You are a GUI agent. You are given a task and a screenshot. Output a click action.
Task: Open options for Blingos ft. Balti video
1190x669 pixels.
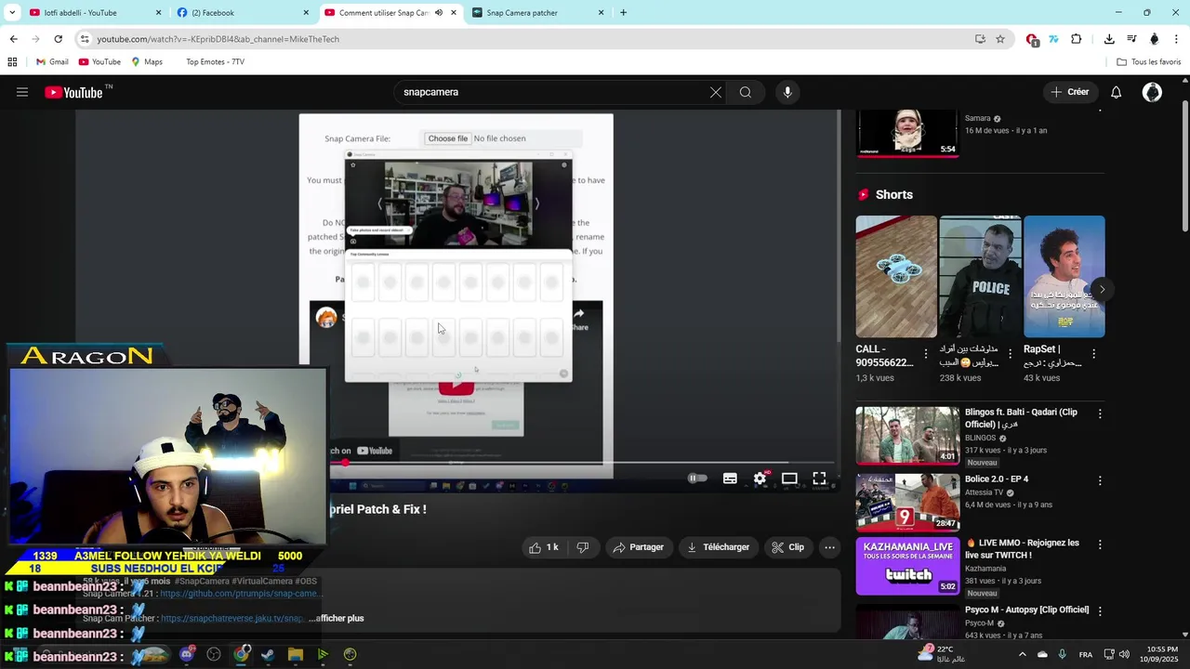coord(1100,413)
